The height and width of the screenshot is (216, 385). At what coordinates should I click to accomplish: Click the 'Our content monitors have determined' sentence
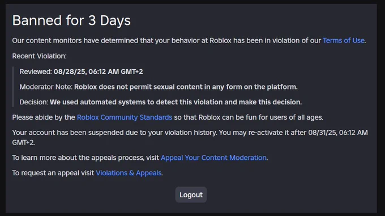pyautogui.click(x=166, y=41)
